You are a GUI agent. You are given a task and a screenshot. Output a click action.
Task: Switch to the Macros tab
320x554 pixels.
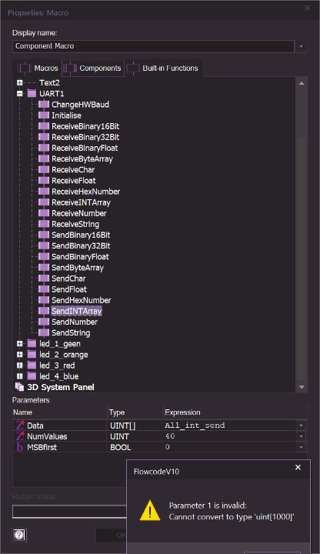point(38,68)
